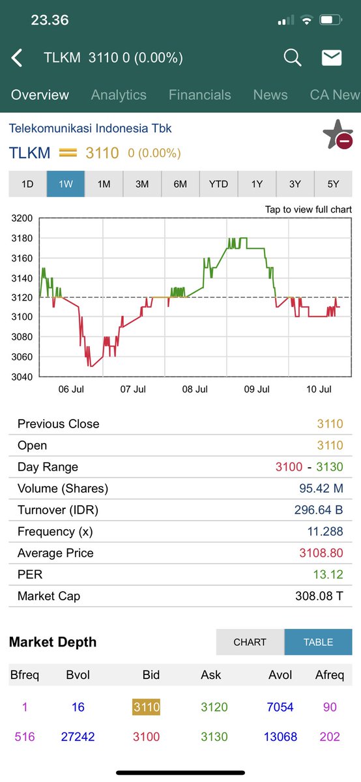Viewport: 361px width, 782px height.
Task: Tap the PER row
Action: [x=180, y=574]
